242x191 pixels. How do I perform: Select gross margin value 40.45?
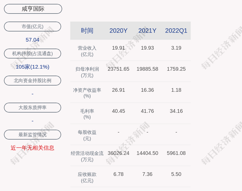pyautogui.click(x=118, y=111)
